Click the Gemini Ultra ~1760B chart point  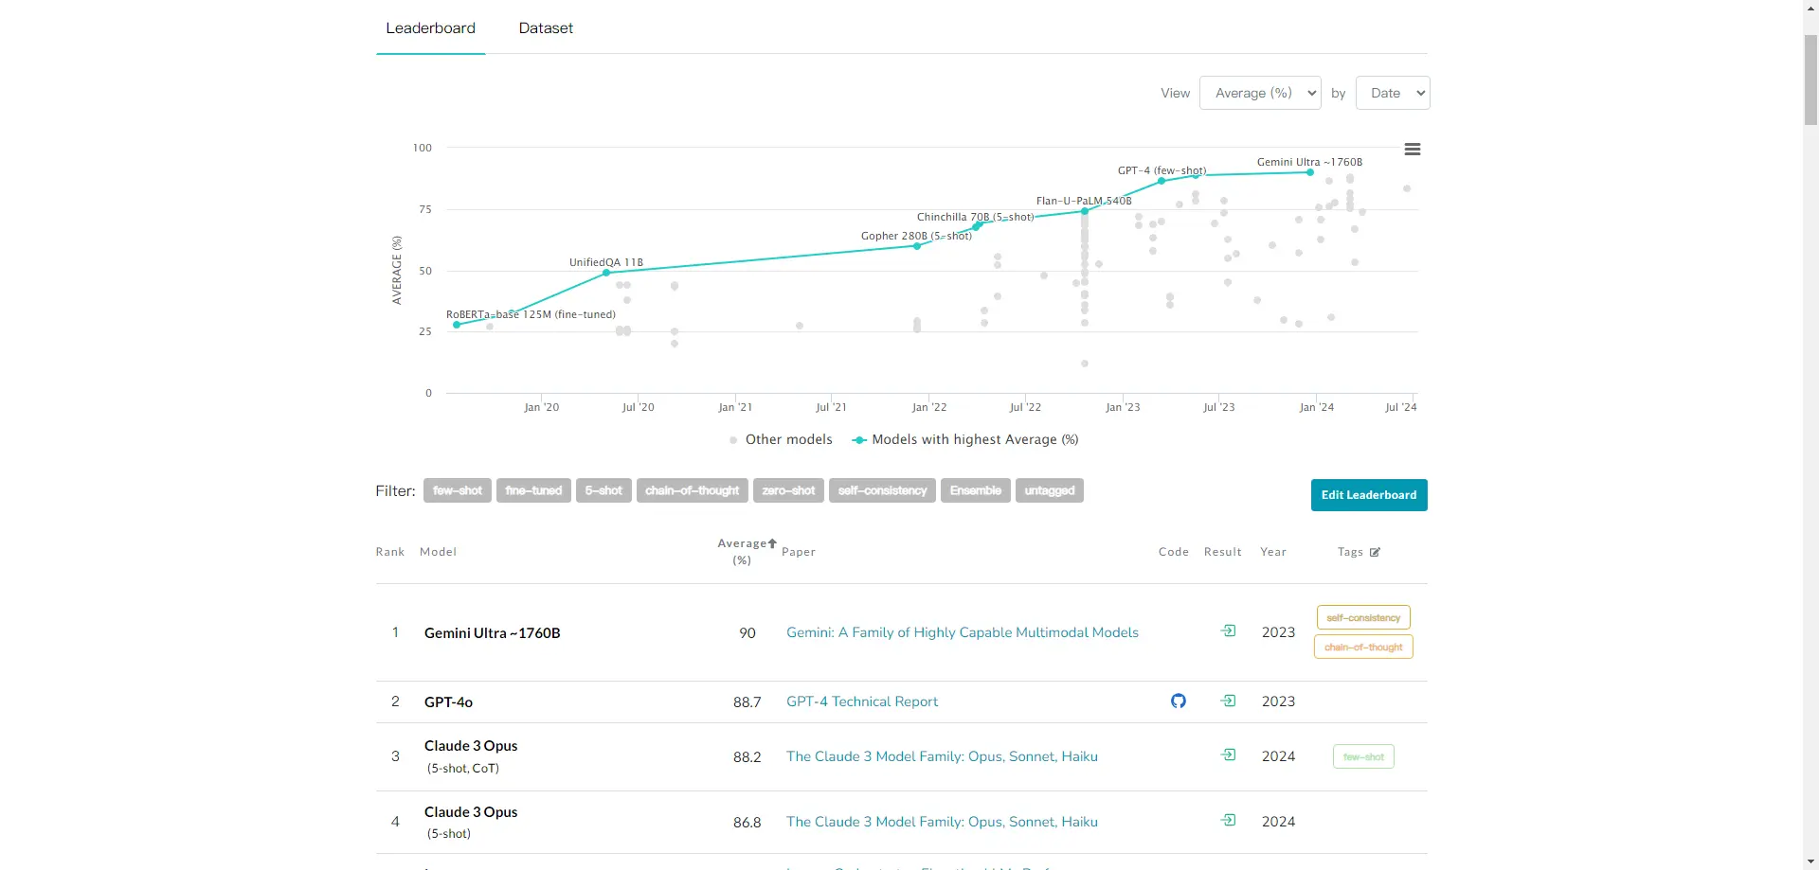1310,172
